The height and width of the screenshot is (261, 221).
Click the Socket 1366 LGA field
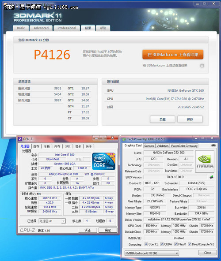(x=65, y=164)
